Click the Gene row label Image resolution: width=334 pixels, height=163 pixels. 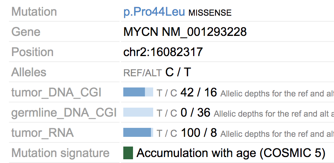pos(26,32)
